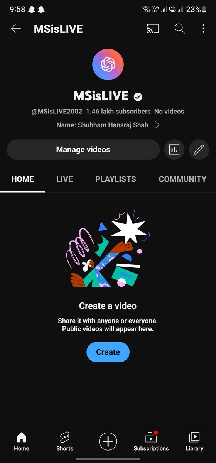The image size is (216, 463).
Task: Open the three-dot more options menu
Action: 203,29
